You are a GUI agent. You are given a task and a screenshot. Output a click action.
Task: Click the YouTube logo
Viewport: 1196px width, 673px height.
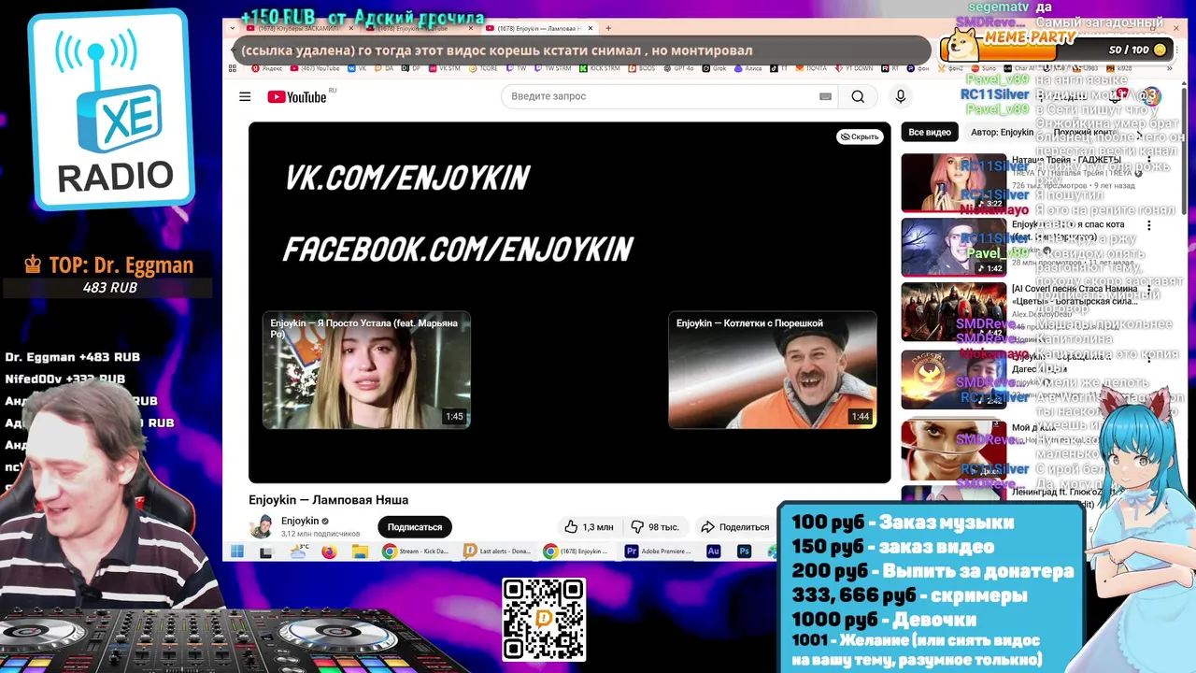point(297,97)
